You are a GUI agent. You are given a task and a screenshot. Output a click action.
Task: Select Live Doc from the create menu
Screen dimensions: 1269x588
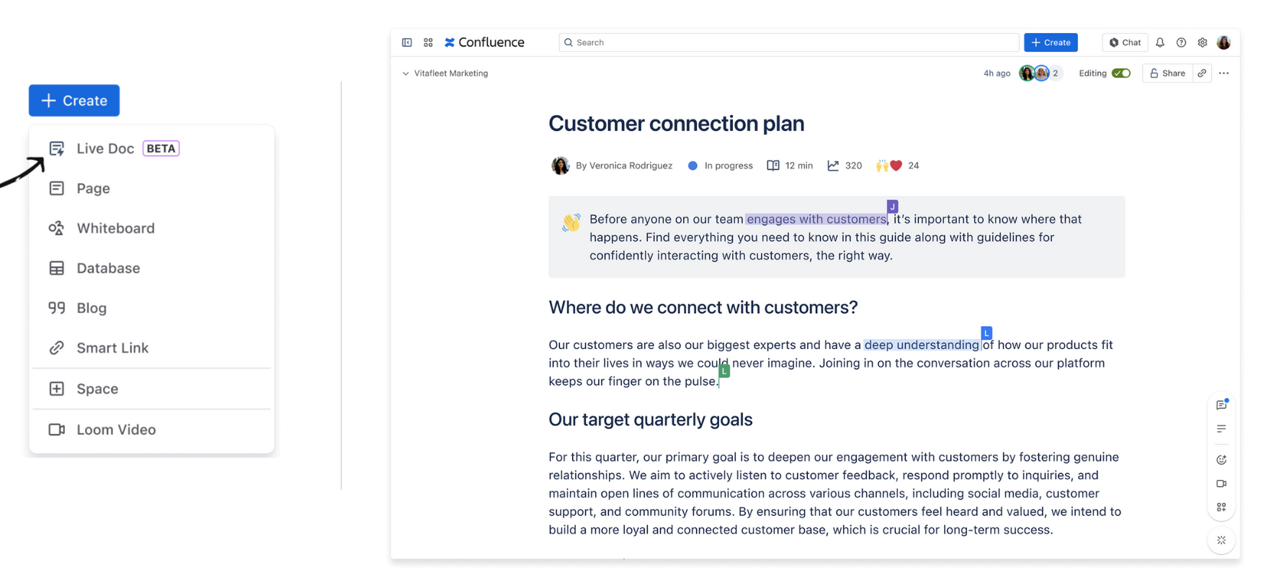(105, 148)
